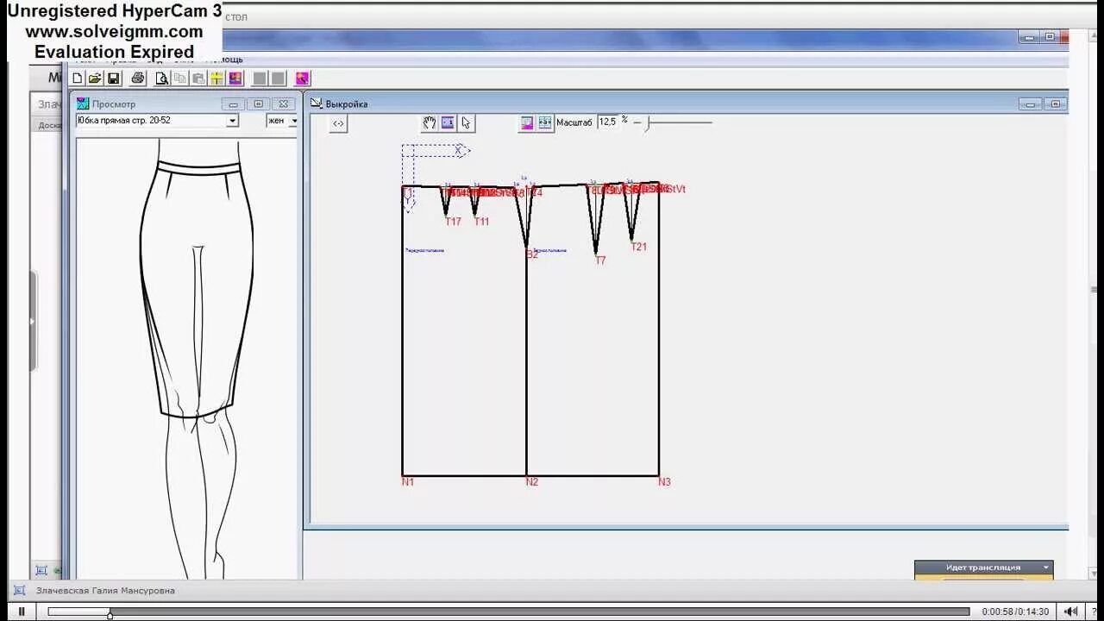The width and height of the screenshot is (1104, 621).
Task: Click the second grey square toolbar icon
Action: [x=278, y=78]
